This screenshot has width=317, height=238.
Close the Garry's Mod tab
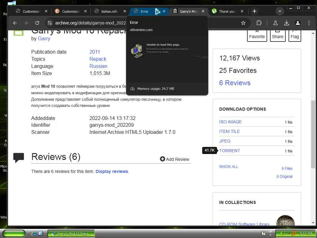coord(203,11)
